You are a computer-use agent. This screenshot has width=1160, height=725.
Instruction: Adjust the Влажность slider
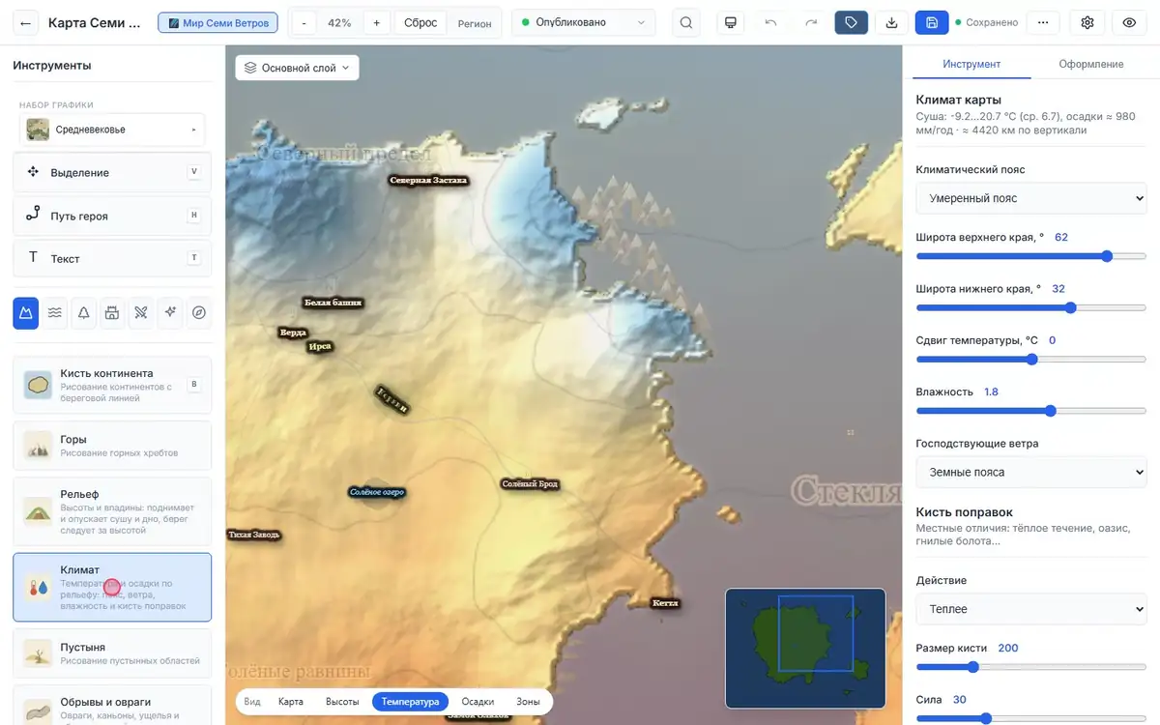1030,411
